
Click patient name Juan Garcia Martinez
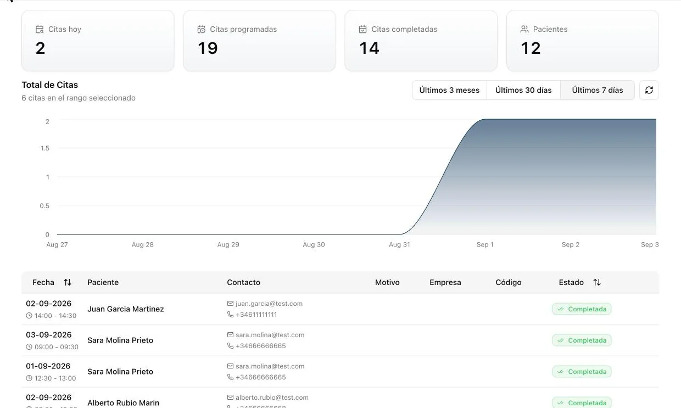[126, 309]
